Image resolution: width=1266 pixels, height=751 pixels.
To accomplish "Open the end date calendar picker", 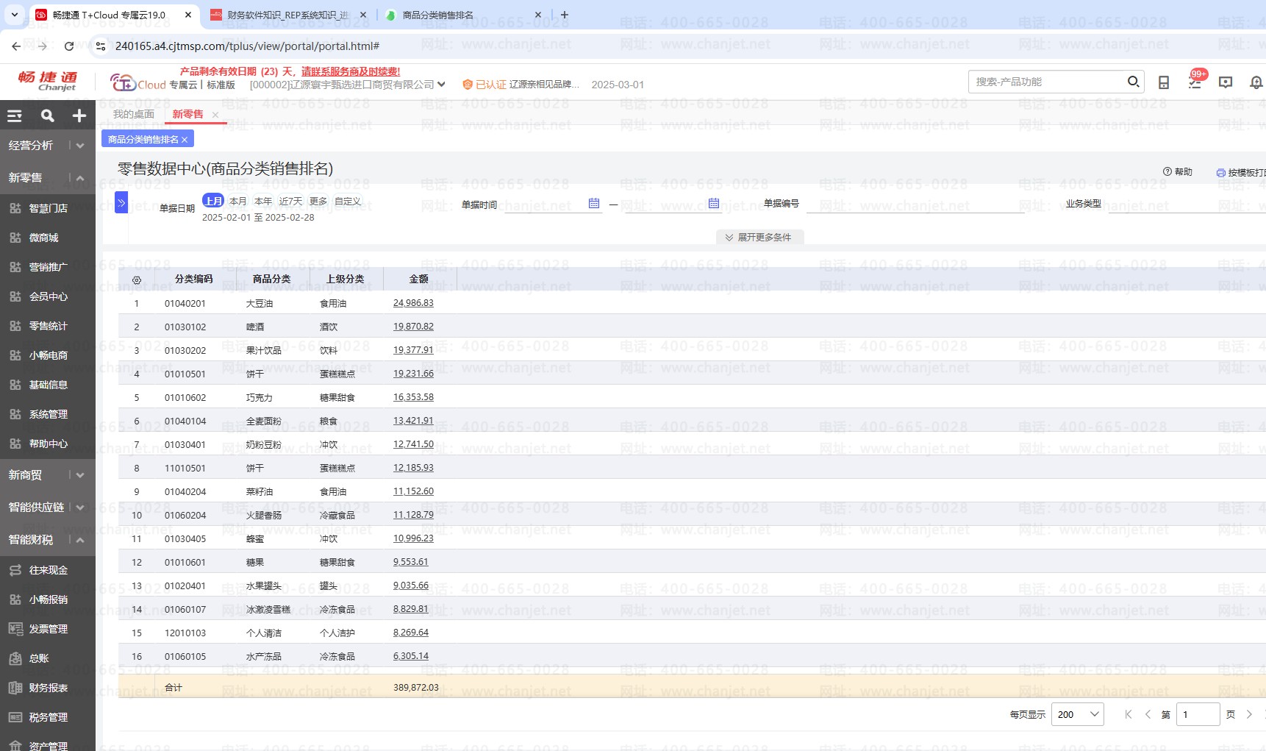I will click(x=713, y=203).
